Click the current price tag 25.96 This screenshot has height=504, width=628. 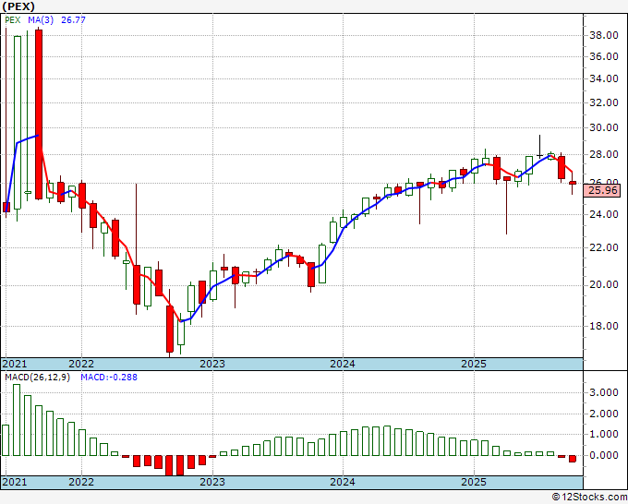click(x=603, y=190)
